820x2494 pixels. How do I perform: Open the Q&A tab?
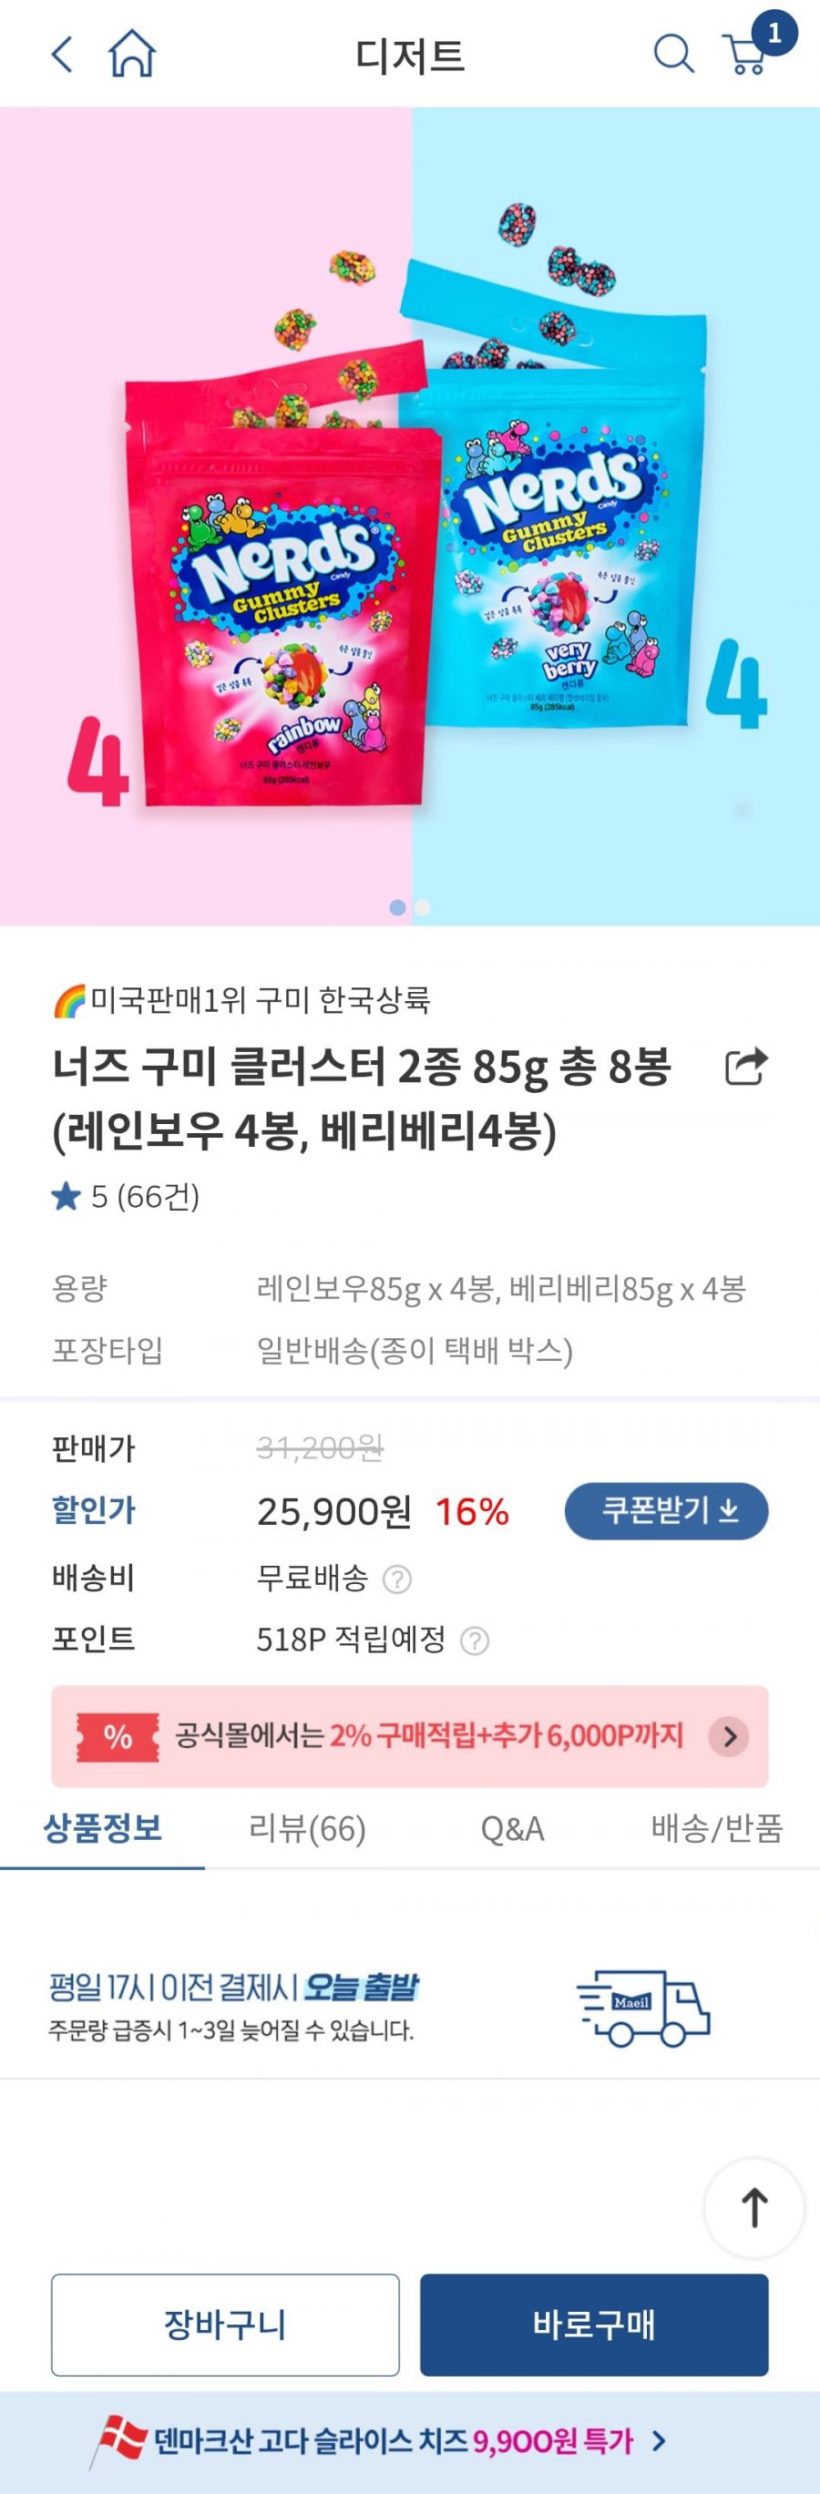[512, 1828]
